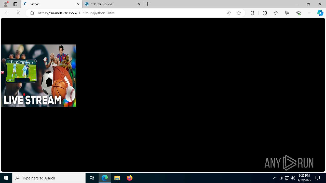Image resolution: width=326 pixels, height=183 pixels.
Task: Open Settings and more menu
Action: pyautogui.click(x=310, y=13)
